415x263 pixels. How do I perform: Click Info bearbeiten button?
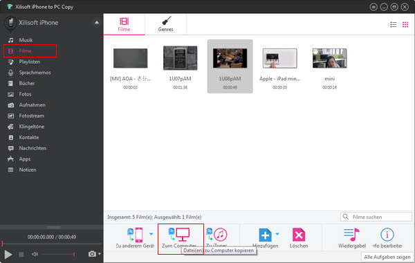click(387, 238)
